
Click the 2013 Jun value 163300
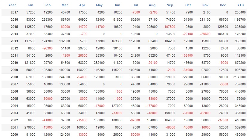coord(116,41)
